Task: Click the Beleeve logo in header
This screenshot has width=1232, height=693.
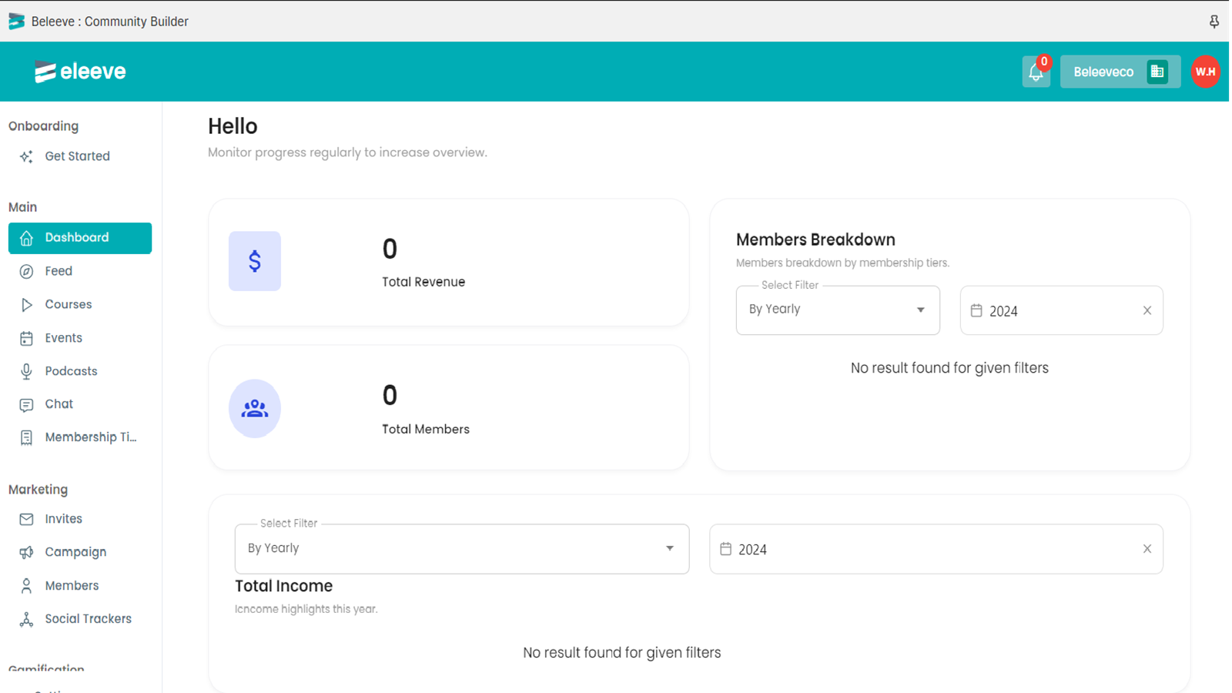Action: (x=80, y=72)
